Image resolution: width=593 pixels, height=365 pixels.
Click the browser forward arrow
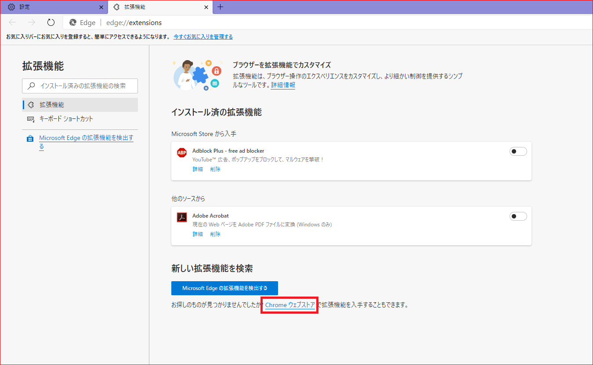click(x=31, y=22)
